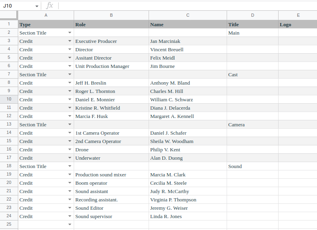Select column E header
This screenshot has width=317, height=230.
[x=298, y=15]
